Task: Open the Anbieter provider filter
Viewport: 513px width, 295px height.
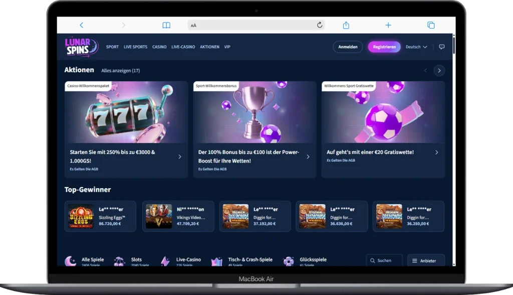Action: [x=426, y=260]
